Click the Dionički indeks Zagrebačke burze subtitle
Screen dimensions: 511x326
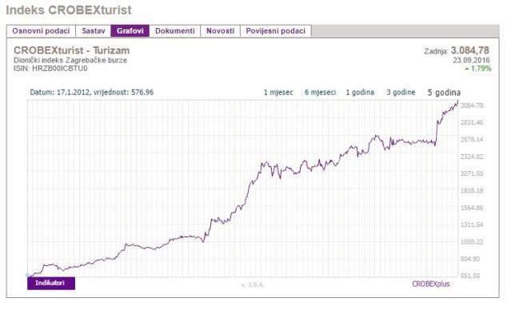70,60
